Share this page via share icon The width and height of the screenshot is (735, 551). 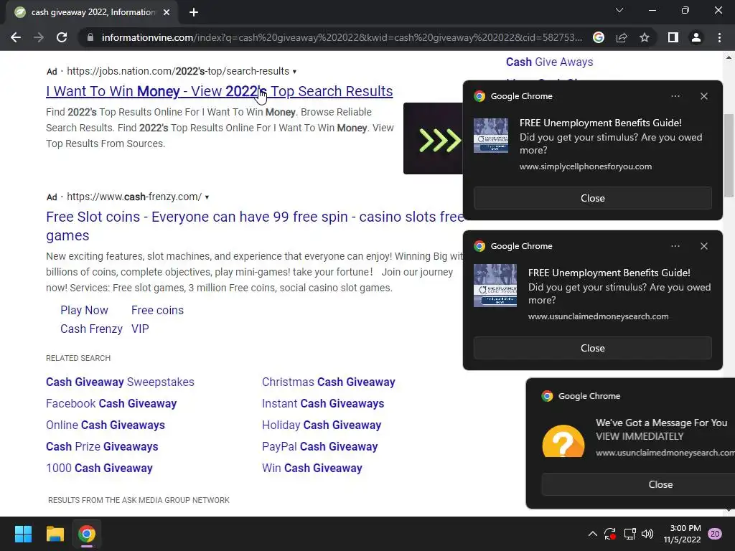click(x=622, y=37)
